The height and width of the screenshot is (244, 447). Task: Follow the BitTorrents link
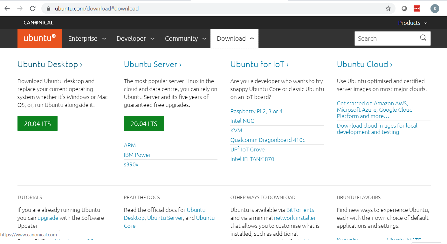(x=300, y=210)
